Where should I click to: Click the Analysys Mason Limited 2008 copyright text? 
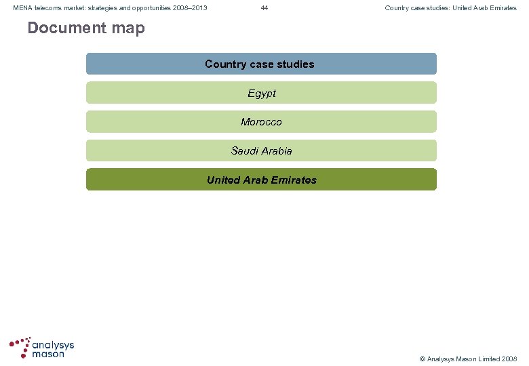coord(468,359)
